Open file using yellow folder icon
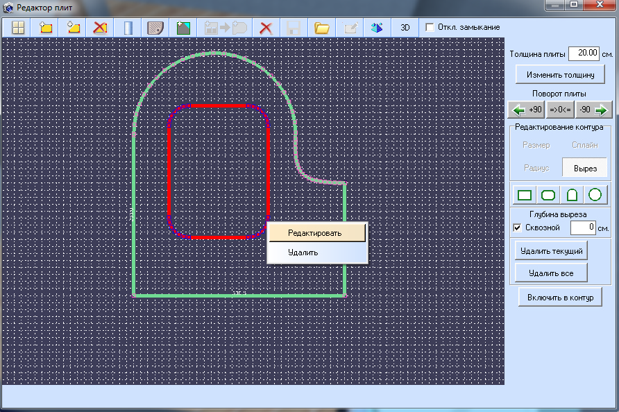The width and height of the screenshot is (619, 412). [321, 28]
